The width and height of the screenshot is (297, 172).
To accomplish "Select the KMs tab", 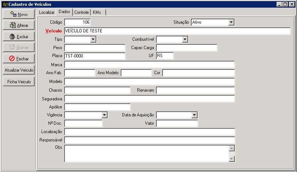I will coord(97,12).
